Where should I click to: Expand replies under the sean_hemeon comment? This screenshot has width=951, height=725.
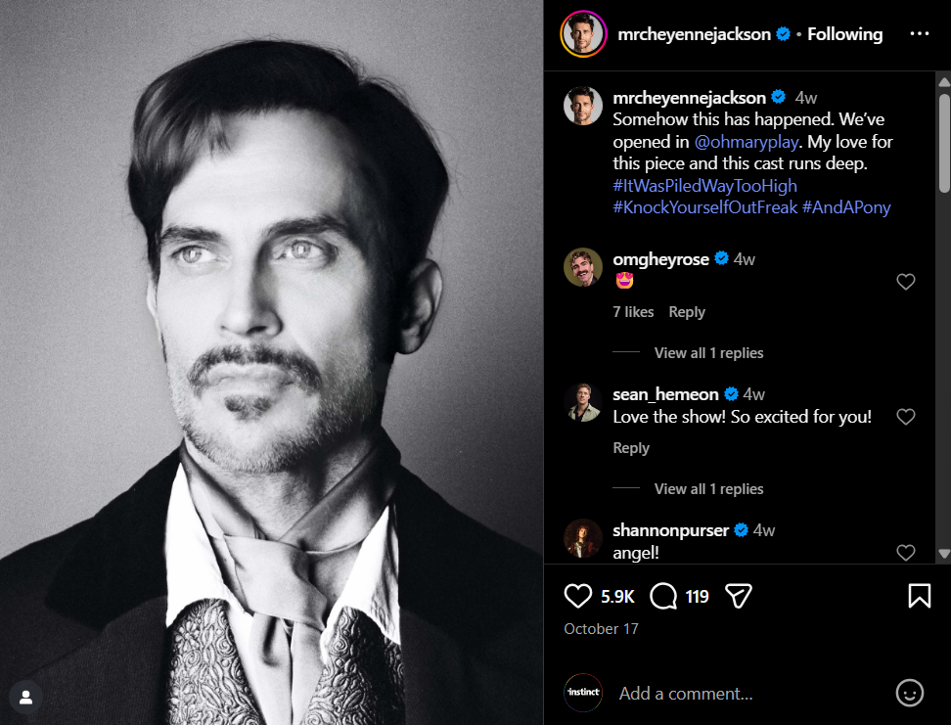coord(708,489)
